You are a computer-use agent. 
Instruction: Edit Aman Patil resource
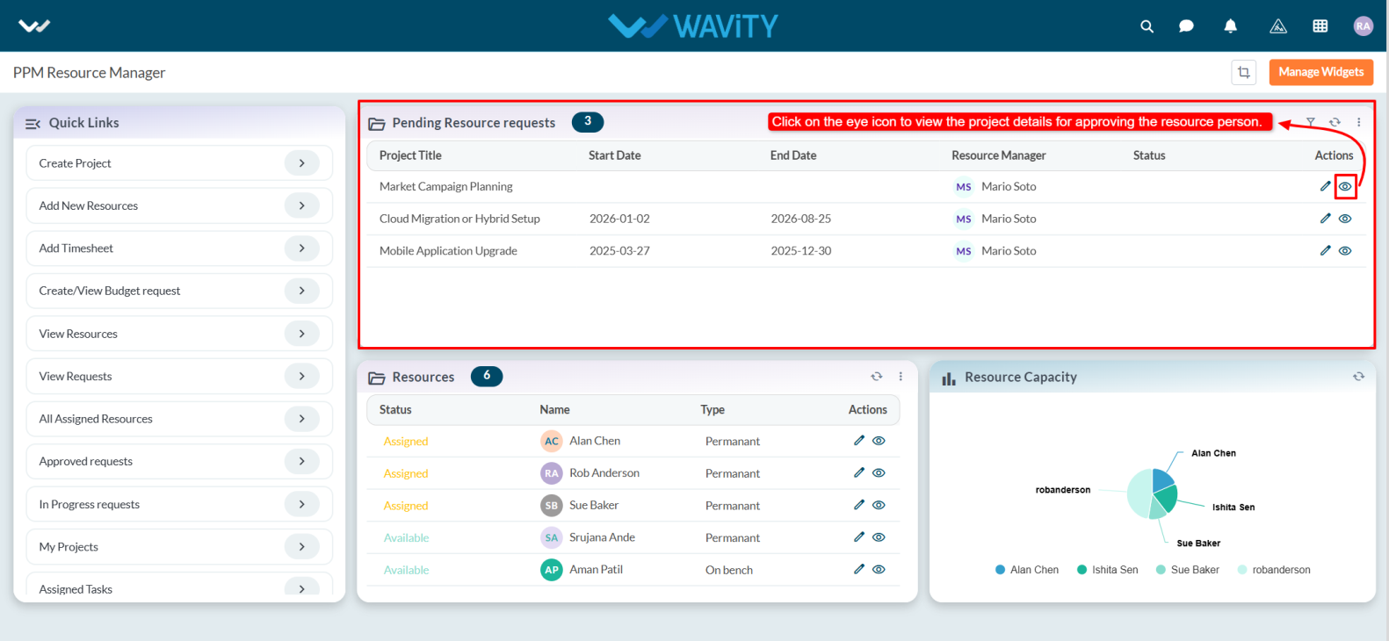coord(858,569)
